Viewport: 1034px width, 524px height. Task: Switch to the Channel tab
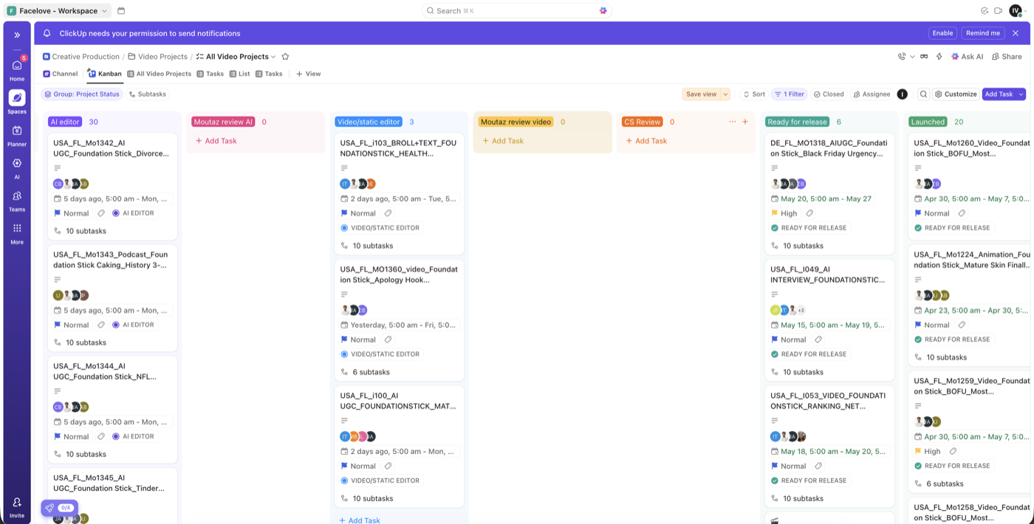pos(60,74)
